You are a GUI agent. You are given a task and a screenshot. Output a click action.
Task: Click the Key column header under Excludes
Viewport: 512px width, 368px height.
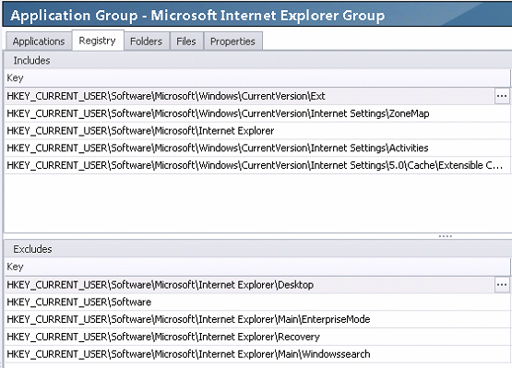[257, 267]
